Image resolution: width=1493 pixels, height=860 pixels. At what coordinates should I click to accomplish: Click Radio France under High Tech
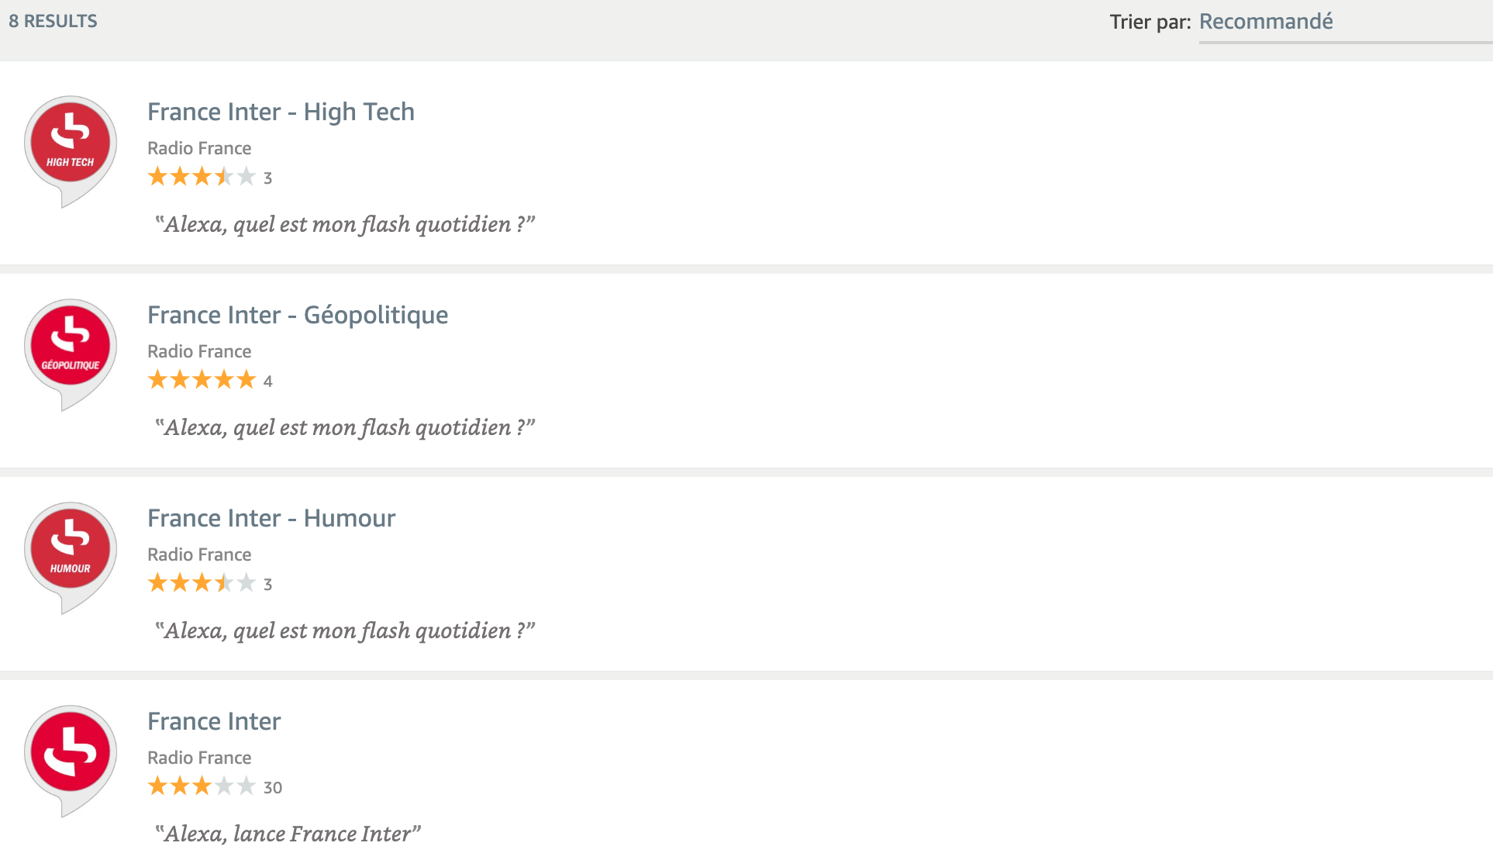199,148
